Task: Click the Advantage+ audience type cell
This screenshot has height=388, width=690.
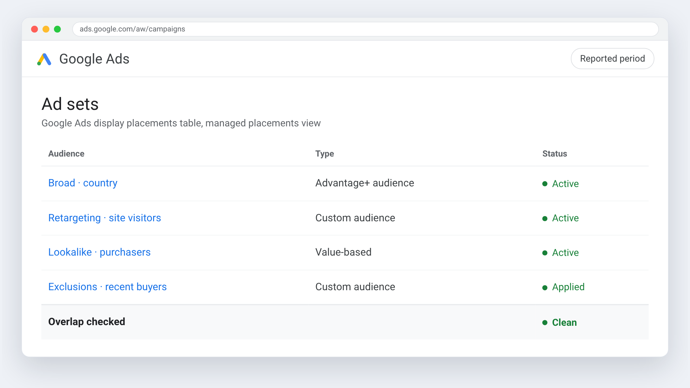Action: (365, 183)
